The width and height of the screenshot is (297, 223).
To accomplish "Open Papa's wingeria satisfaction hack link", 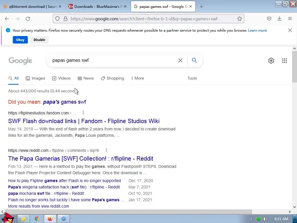I will pos(64,187).
